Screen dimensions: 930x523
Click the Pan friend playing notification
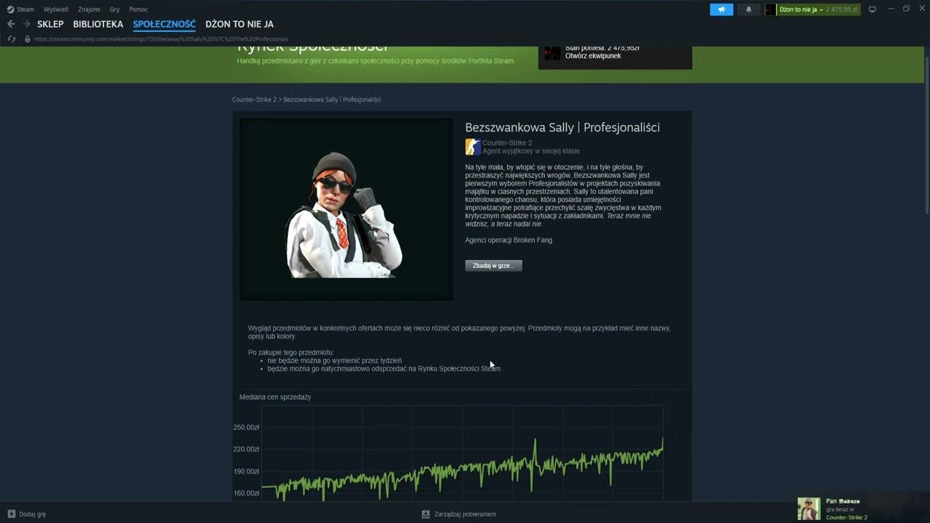pos(861,508)
